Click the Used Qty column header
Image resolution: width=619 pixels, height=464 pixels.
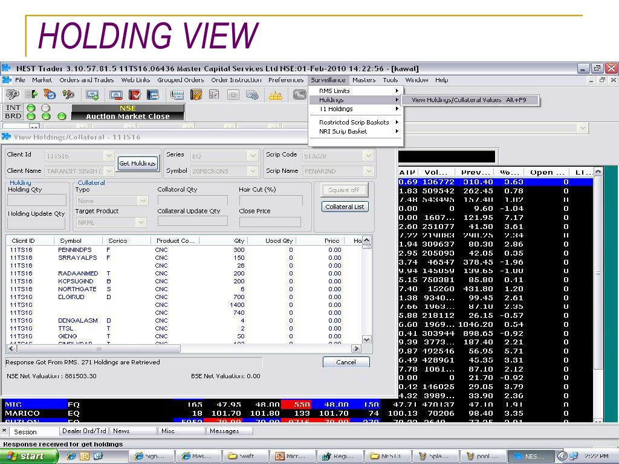click(x=272, y=240)
